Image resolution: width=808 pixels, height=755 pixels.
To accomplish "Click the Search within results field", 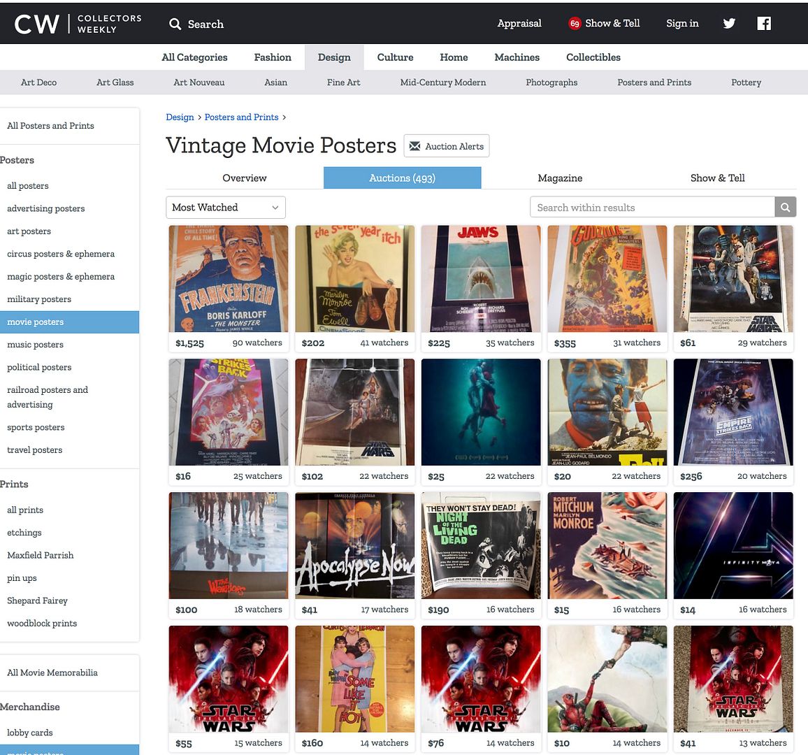I will (x=652, y=207).
